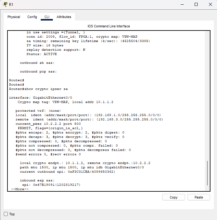Viewport: 217px width, 220px height.
Task: Click the 'inbound esp sas:' line
Action: click(x=37, y=180)
